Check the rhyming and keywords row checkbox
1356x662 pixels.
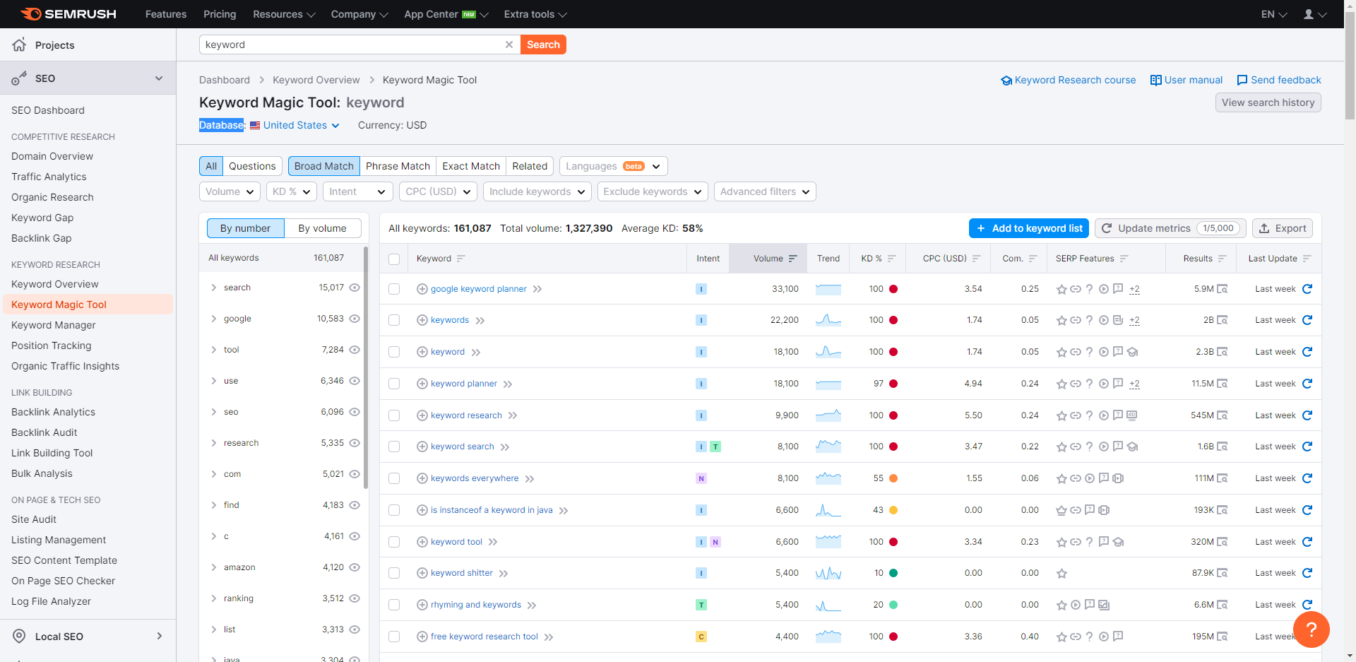394,605
